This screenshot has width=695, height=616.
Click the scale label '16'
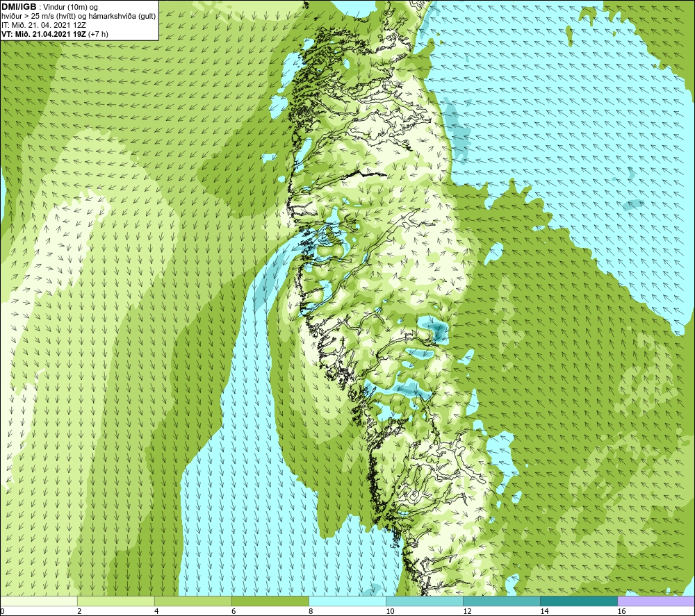pyautogui.click(x=621, y=612)
